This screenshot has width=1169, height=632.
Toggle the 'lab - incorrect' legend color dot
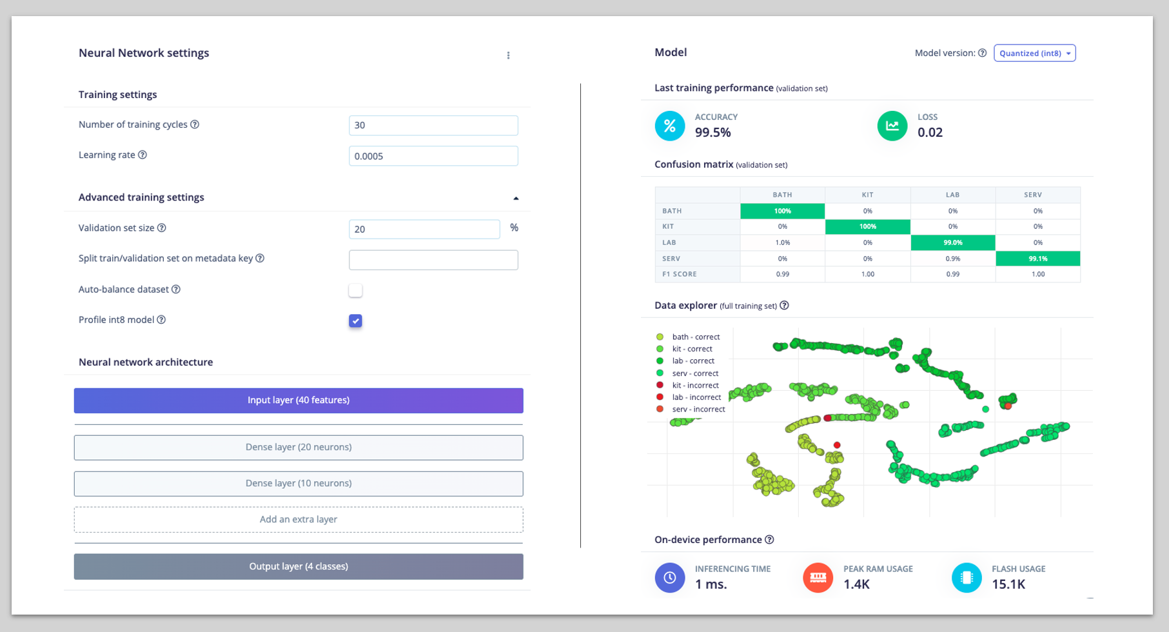(660, 397)
